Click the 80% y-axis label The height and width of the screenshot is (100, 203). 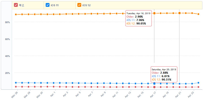(x=8, y=22)
